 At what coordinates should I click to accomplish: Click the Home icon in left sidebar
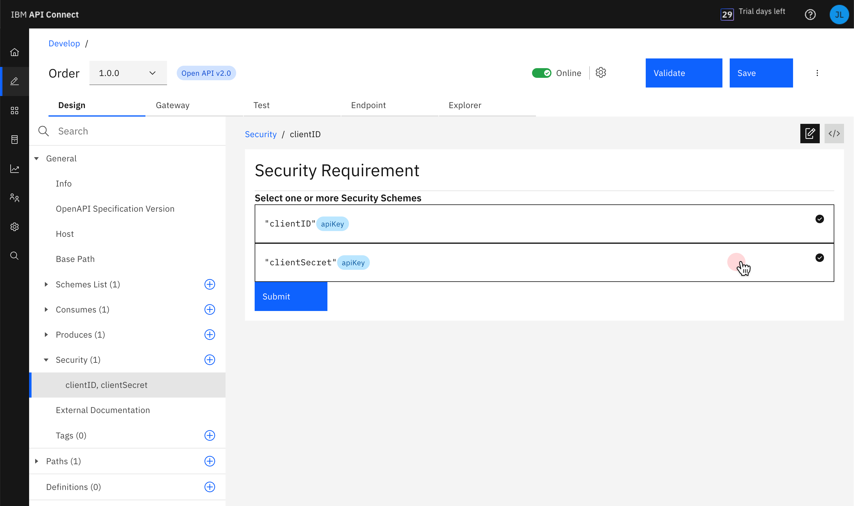coord(14,52)
